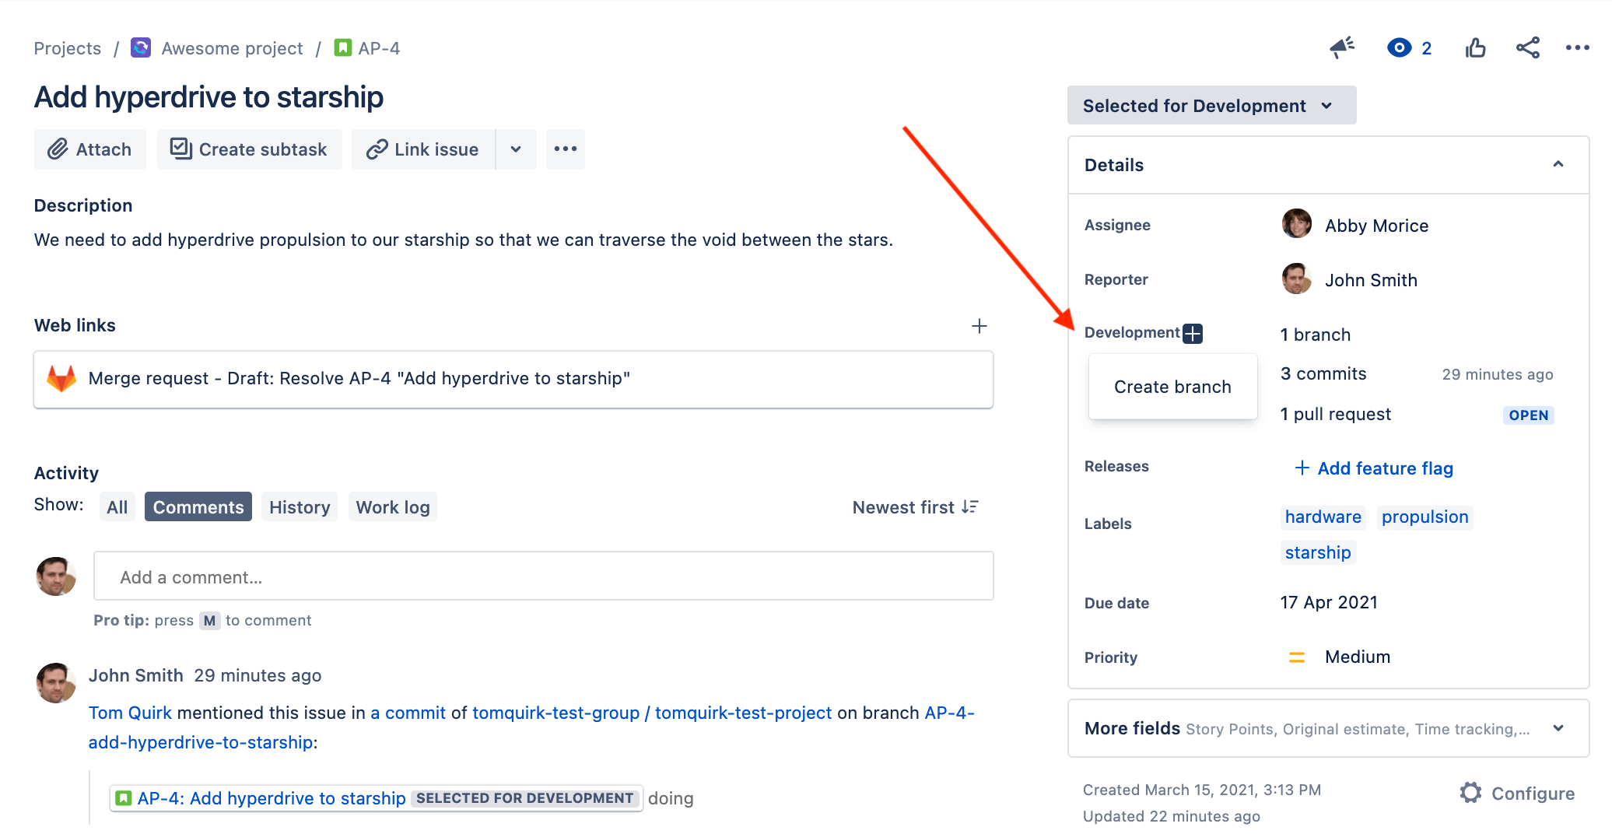Click the Attach paperclip icon
This screenshot has height=834, width=1612.
[x=57, y=149]
